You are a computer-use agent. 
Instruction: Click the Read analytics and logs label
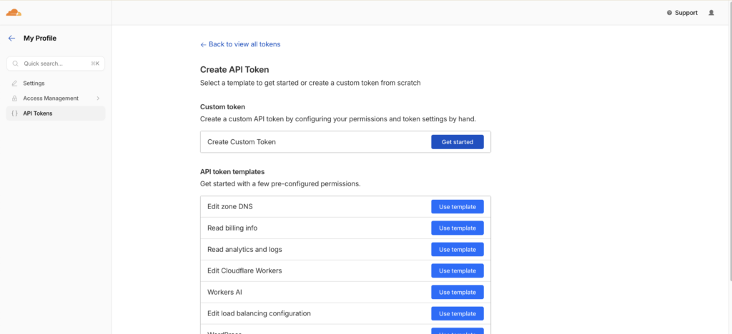(x=244, y=250)
